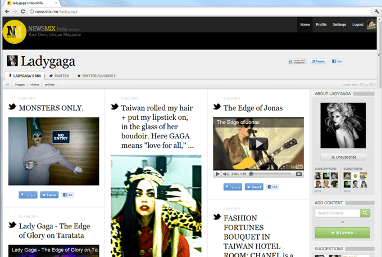Viewport: 382px width, 257px height.
Task: Click the expand button on the video bar
Action: pyautogui.click(x=299, y=174)
